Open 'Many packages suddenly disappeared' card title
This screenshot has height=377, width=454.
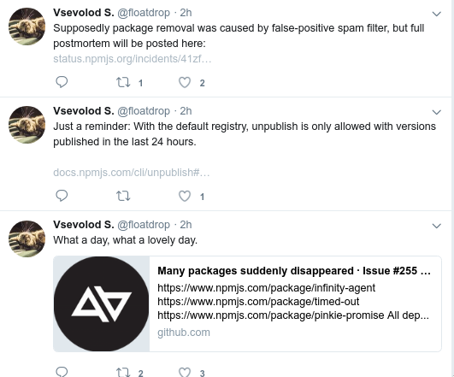coord(294,271)
